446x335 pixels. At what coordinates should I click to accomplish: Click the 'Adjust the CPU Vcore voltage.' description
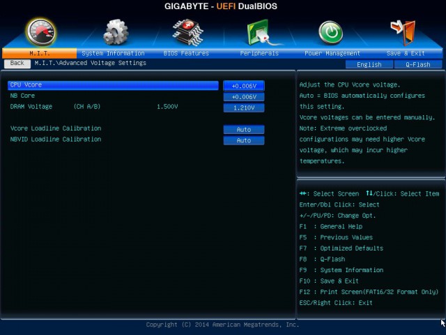point(350,84)
